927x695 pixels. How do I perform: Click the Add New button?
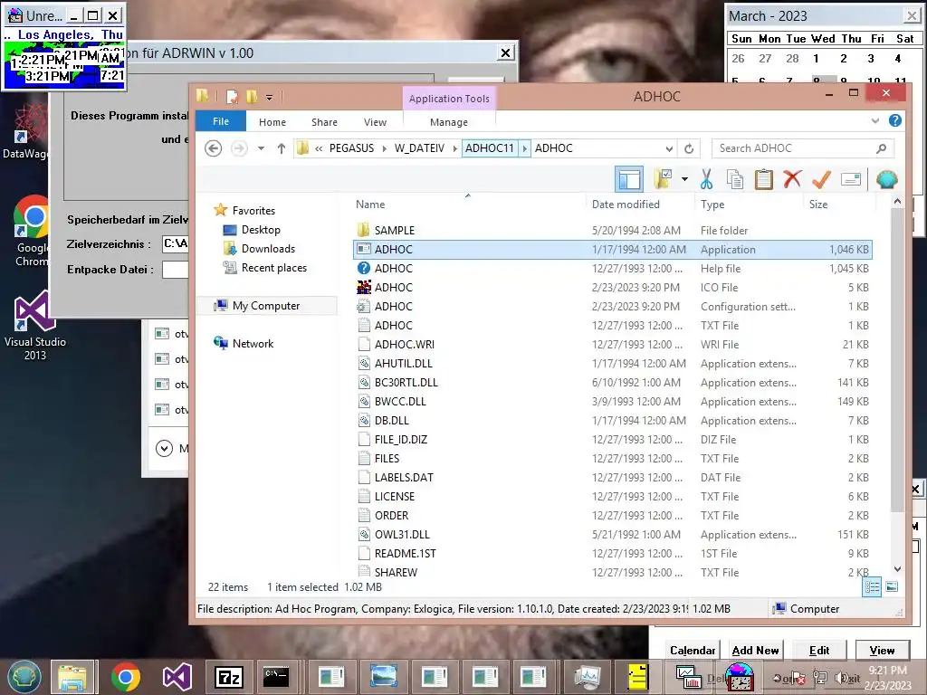click(755, 650)
